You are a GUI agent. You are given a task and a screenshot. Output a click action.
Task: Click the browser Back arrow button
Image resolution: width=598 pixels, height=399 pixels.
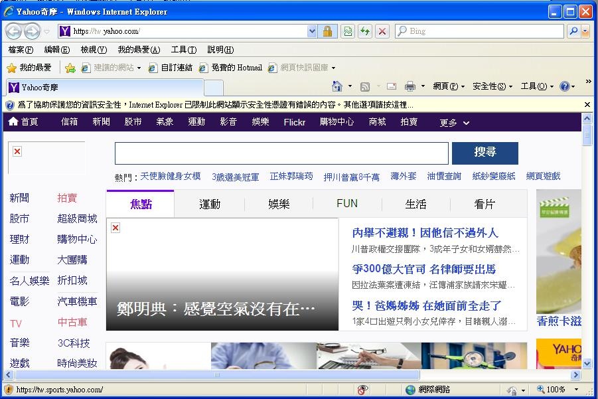pos(14,31)
